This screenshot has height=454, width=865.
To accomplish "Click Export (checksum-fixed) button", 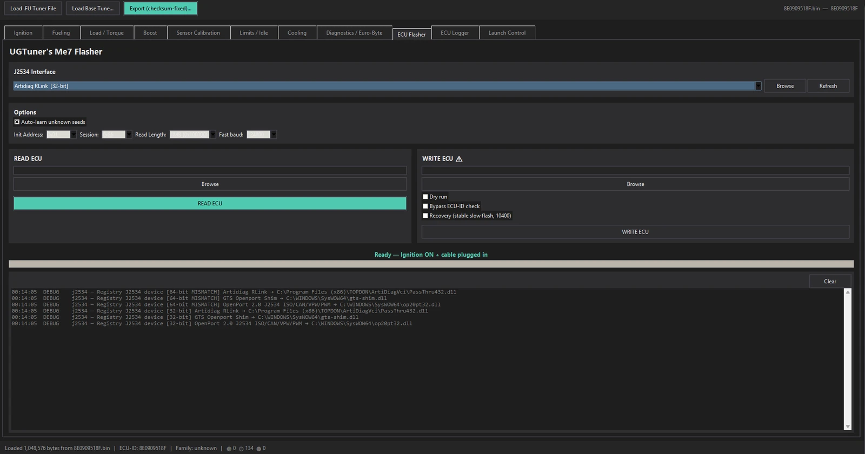I will click(x=161, y=9).
